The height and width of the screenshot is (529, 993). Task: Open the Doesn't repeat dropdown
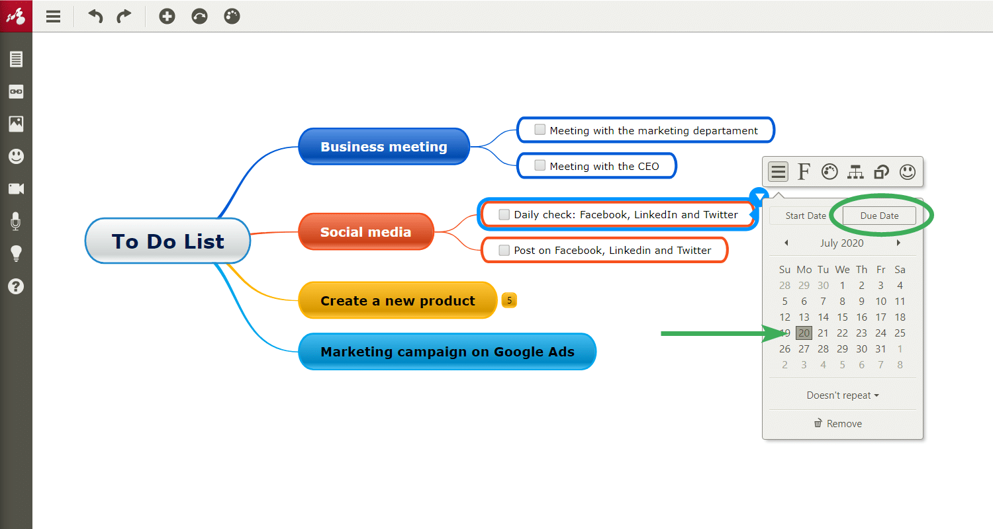tap(842, 393)
